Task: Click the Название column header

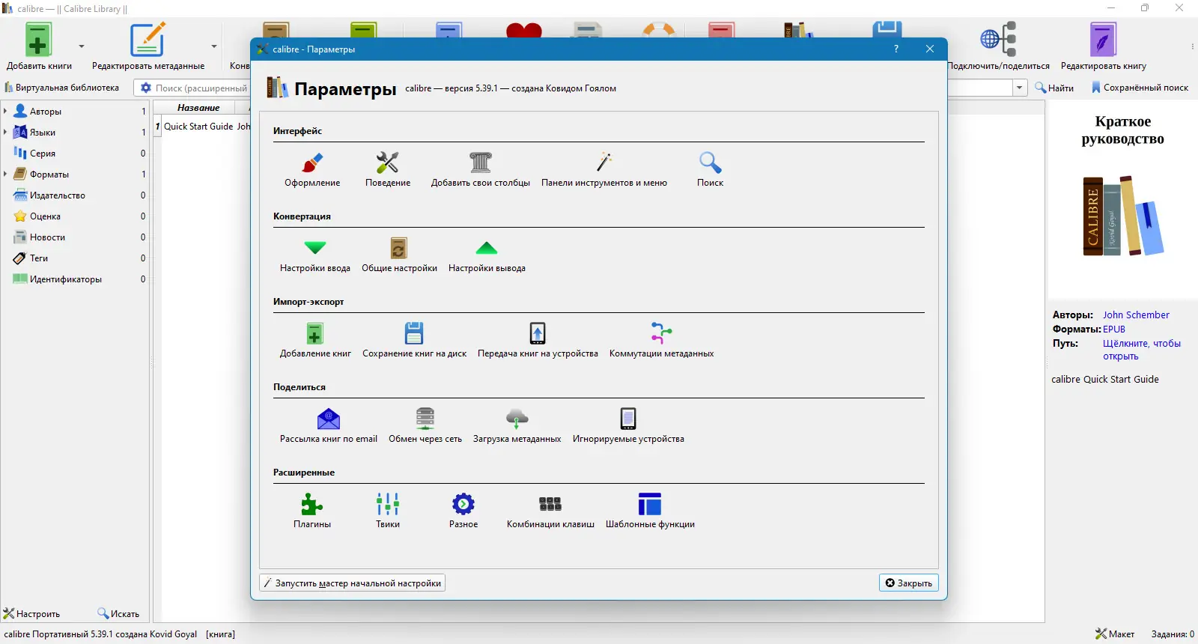Action: (x=198, y=108)
